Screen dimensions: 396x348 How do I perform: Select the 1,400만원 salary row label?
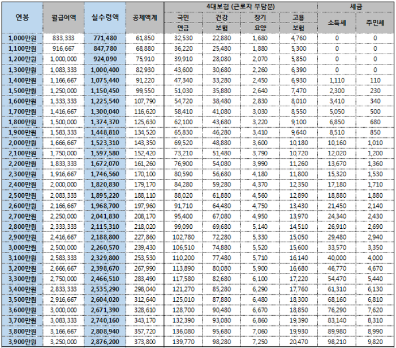click(23, 80)
